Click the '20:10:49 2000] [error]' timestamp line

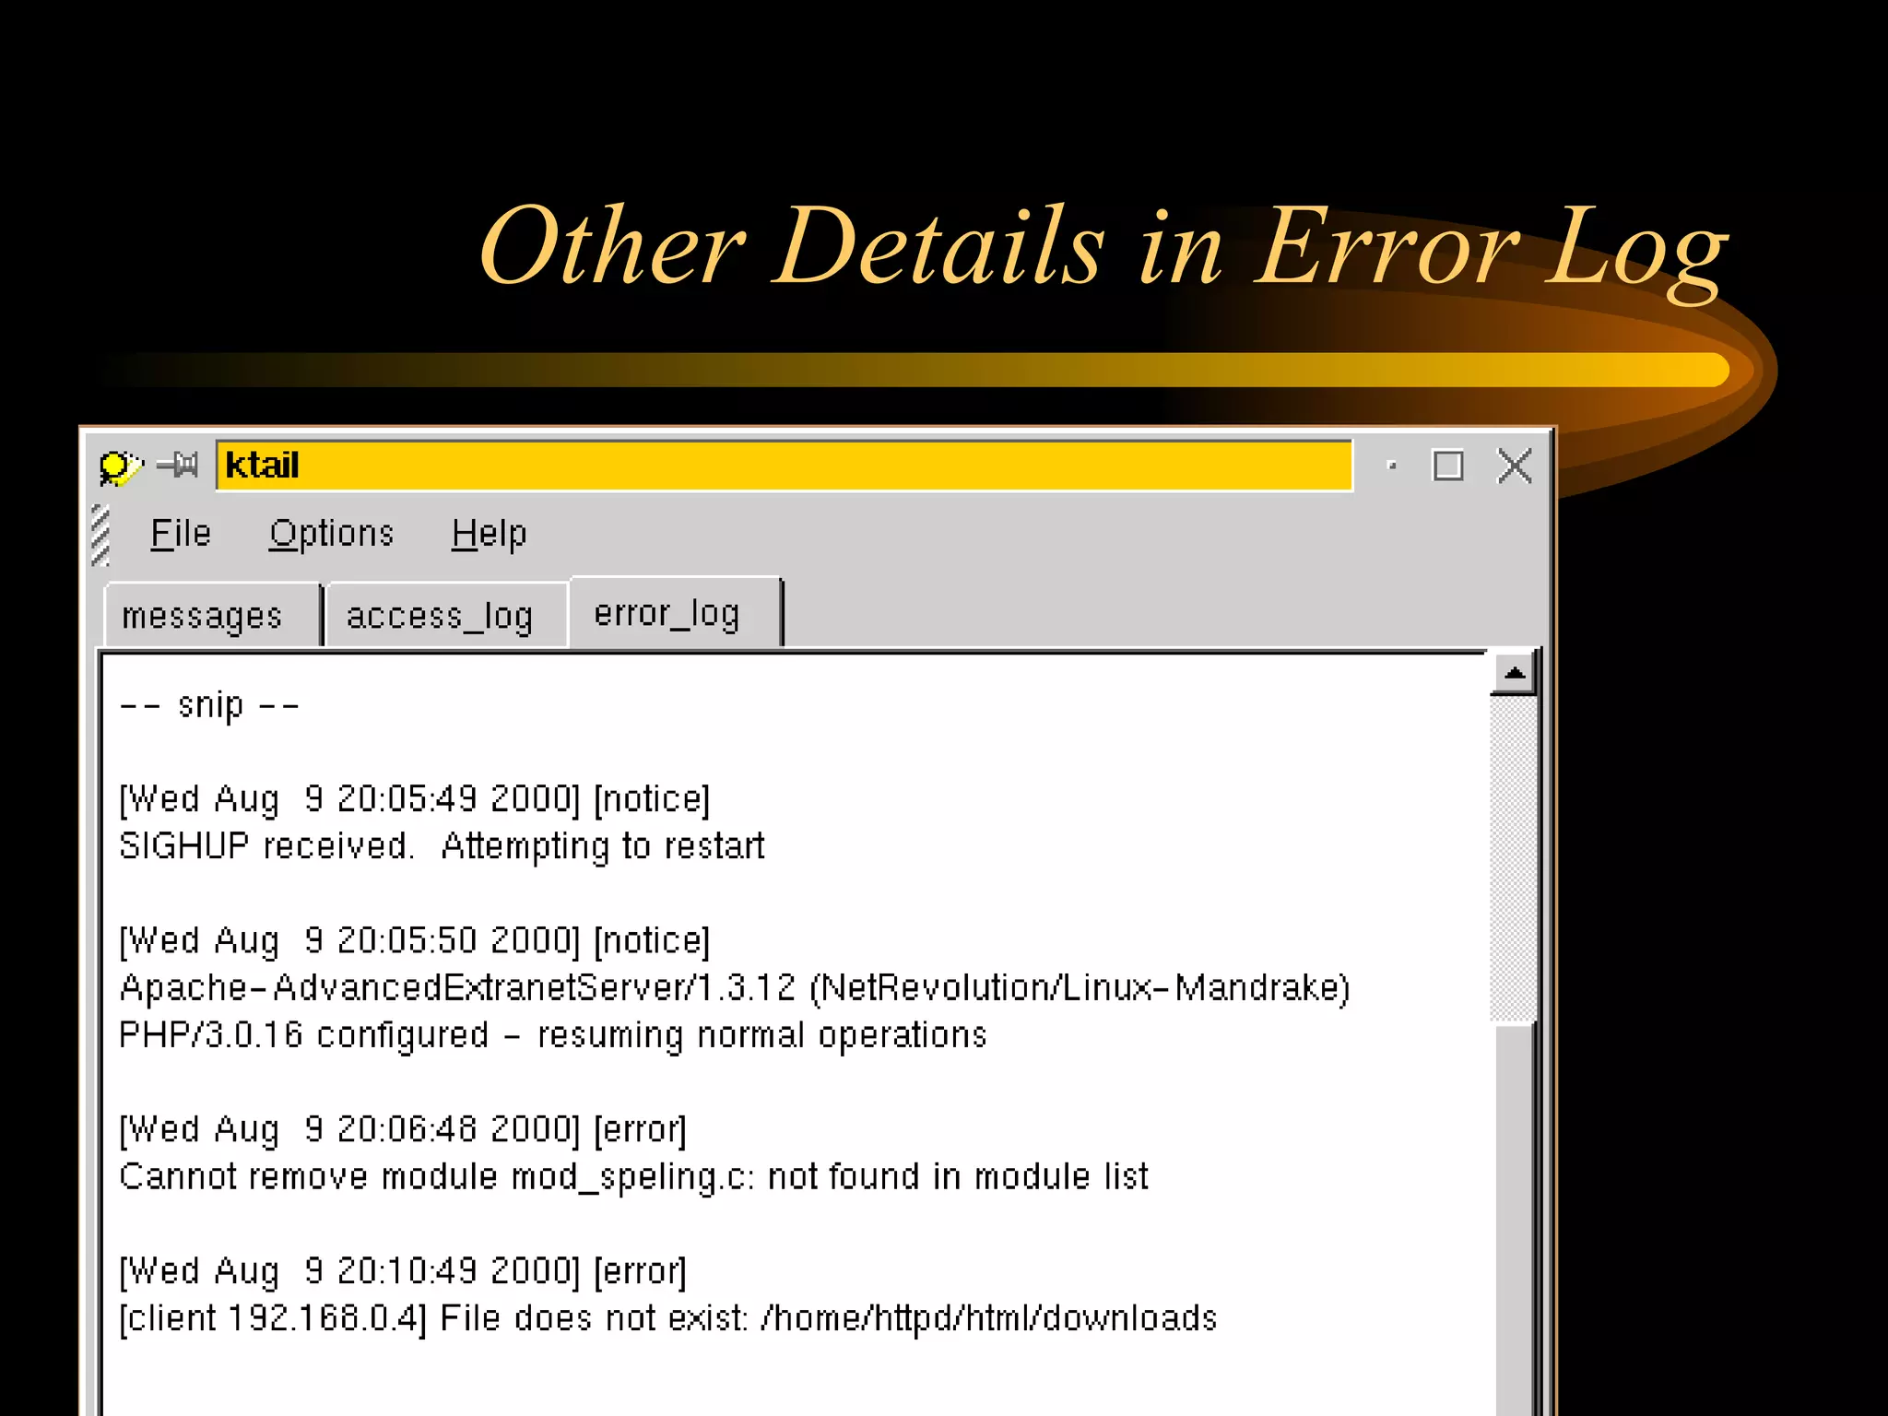tap(403, 1272)
